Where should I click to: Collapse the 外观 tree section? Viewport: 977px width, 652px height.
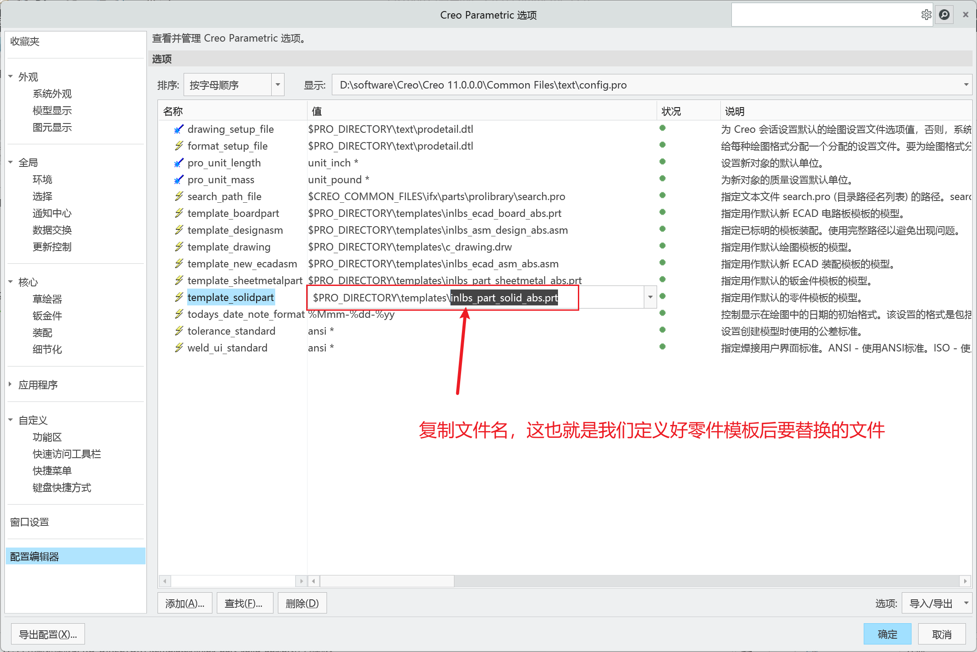(x=11, y=77)
